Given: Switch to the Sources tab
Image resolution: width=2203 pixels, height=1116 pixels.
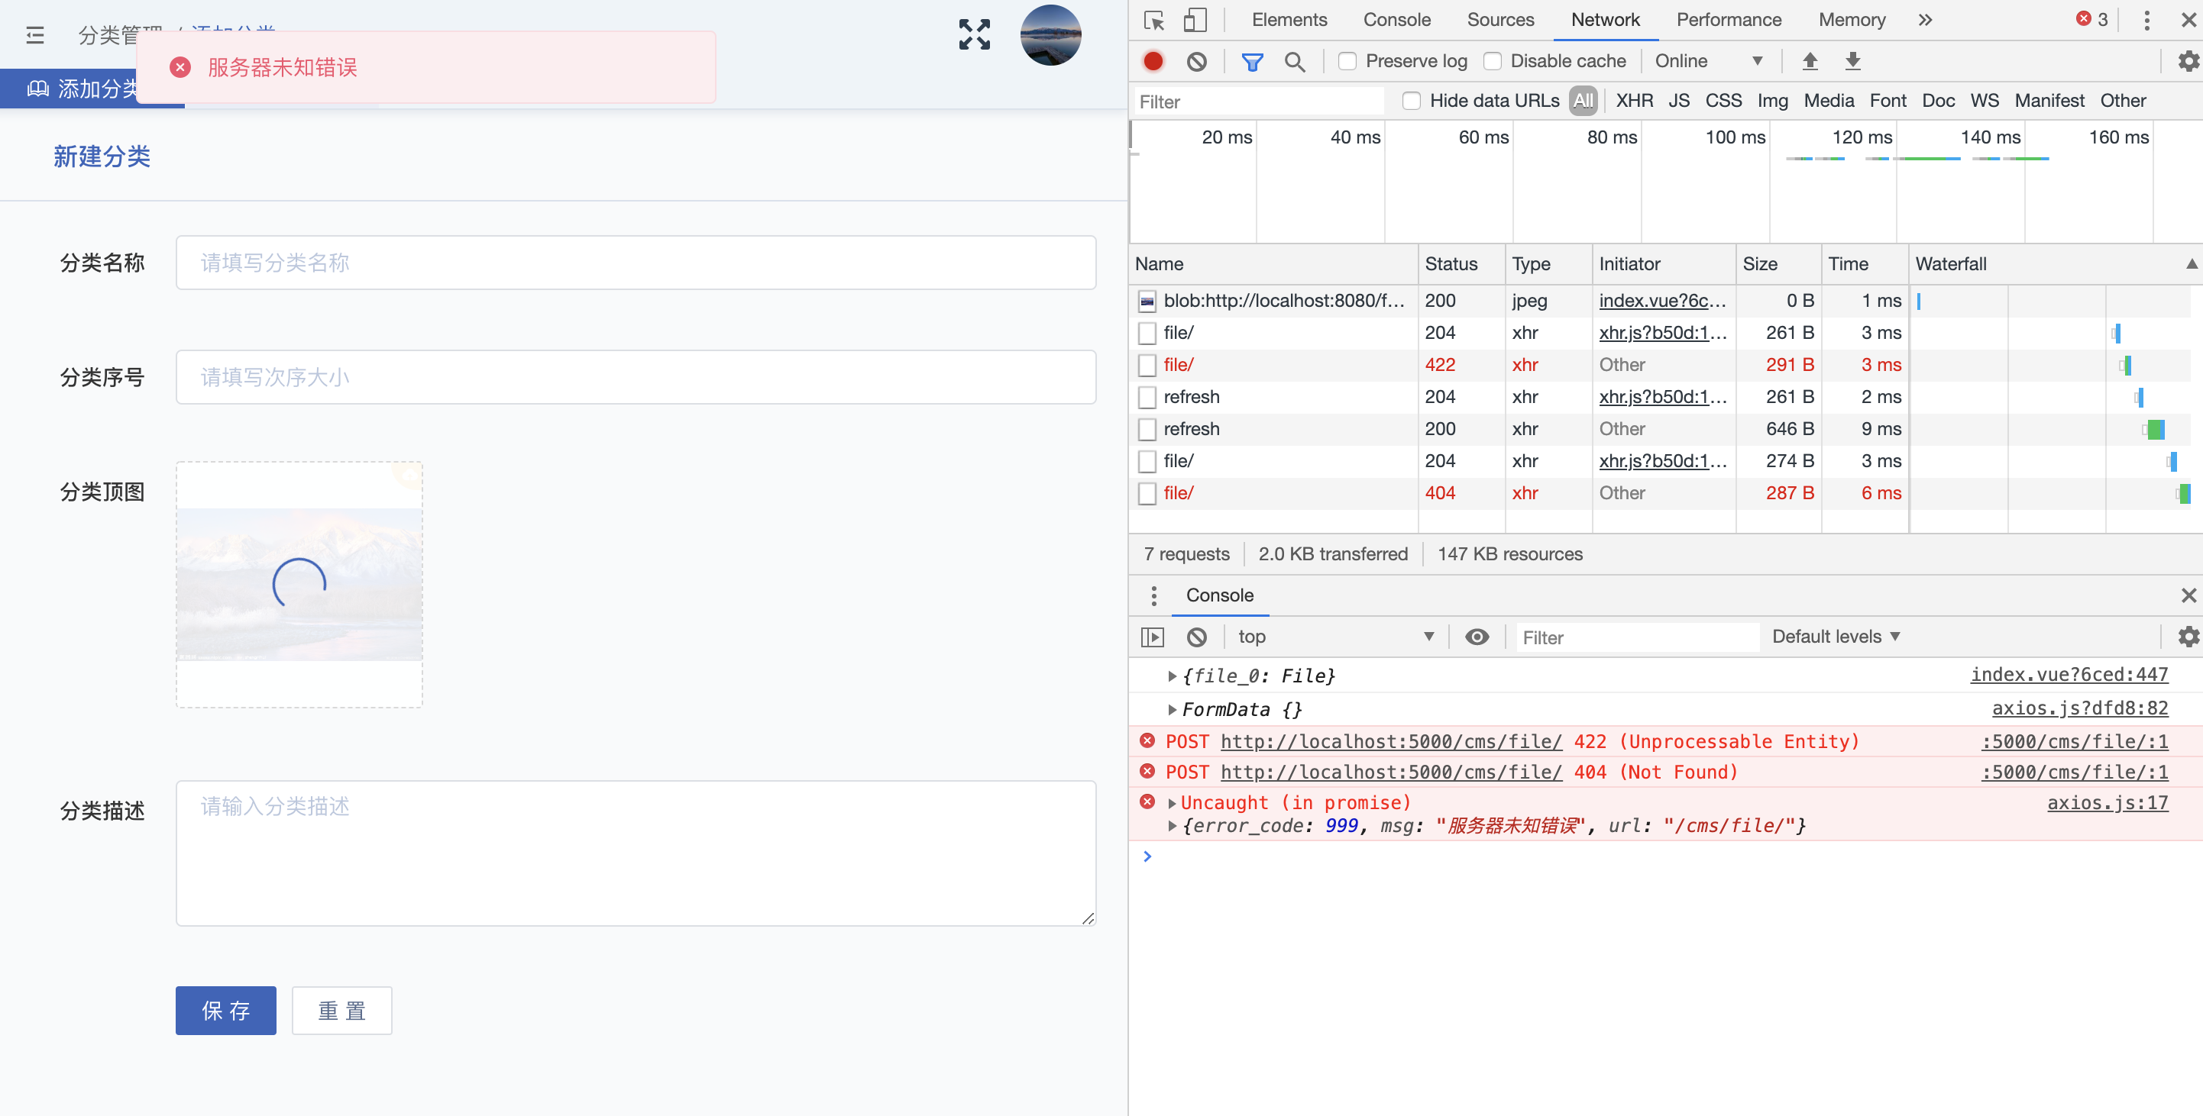Looking at the screenshot, I should point(1500,20).
